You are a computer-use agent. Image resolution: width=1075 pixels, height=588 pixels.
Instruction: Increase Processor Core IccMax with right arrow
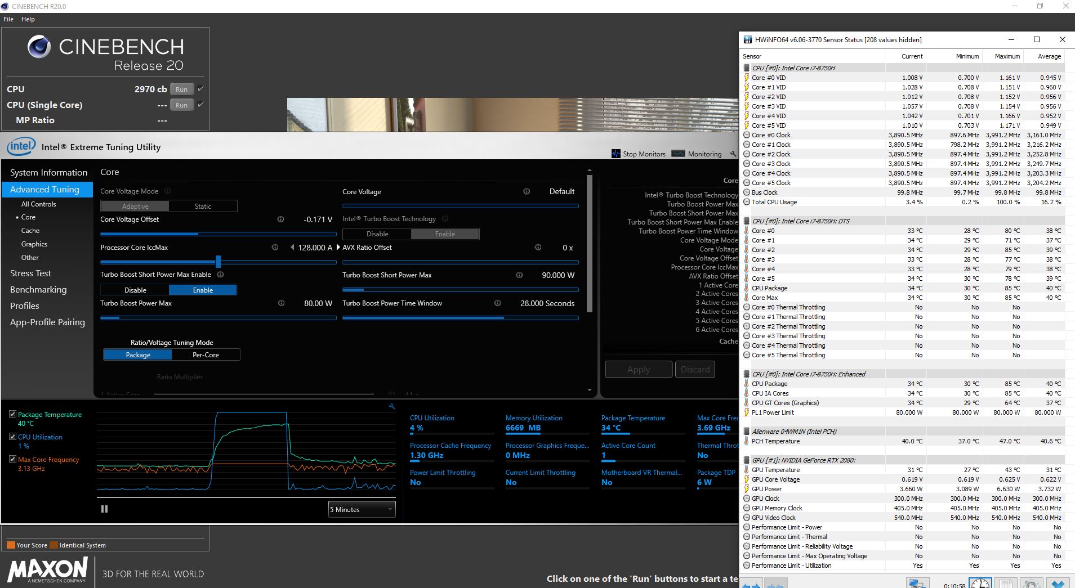tap(338, 248)
